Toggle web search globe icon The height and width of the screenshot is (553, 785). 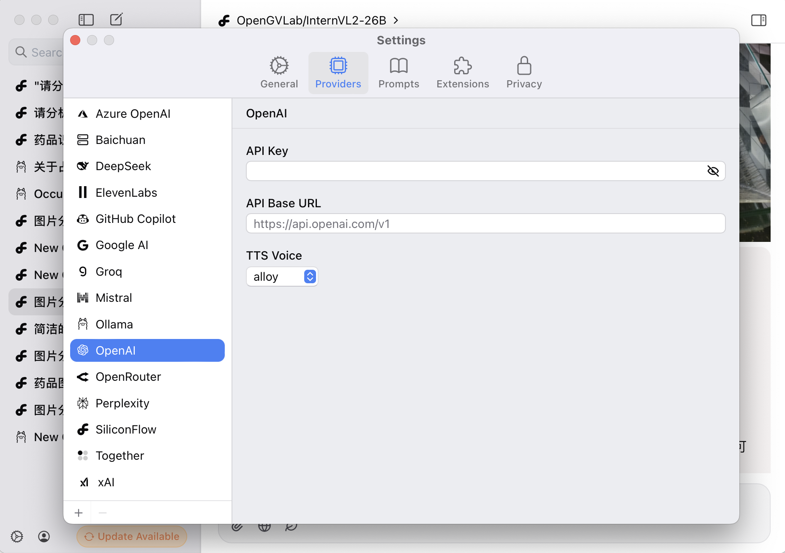tap(264, 526)
